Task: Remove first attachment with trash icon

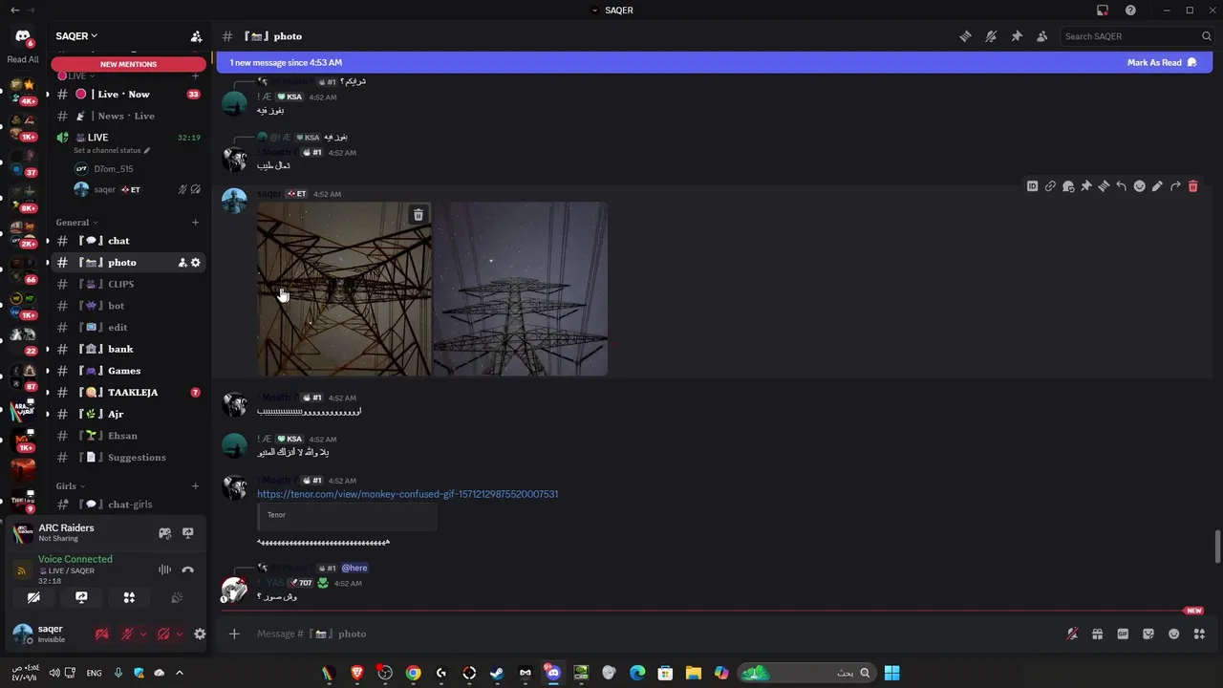Action: pyautogui.click(x=418, y=215)
